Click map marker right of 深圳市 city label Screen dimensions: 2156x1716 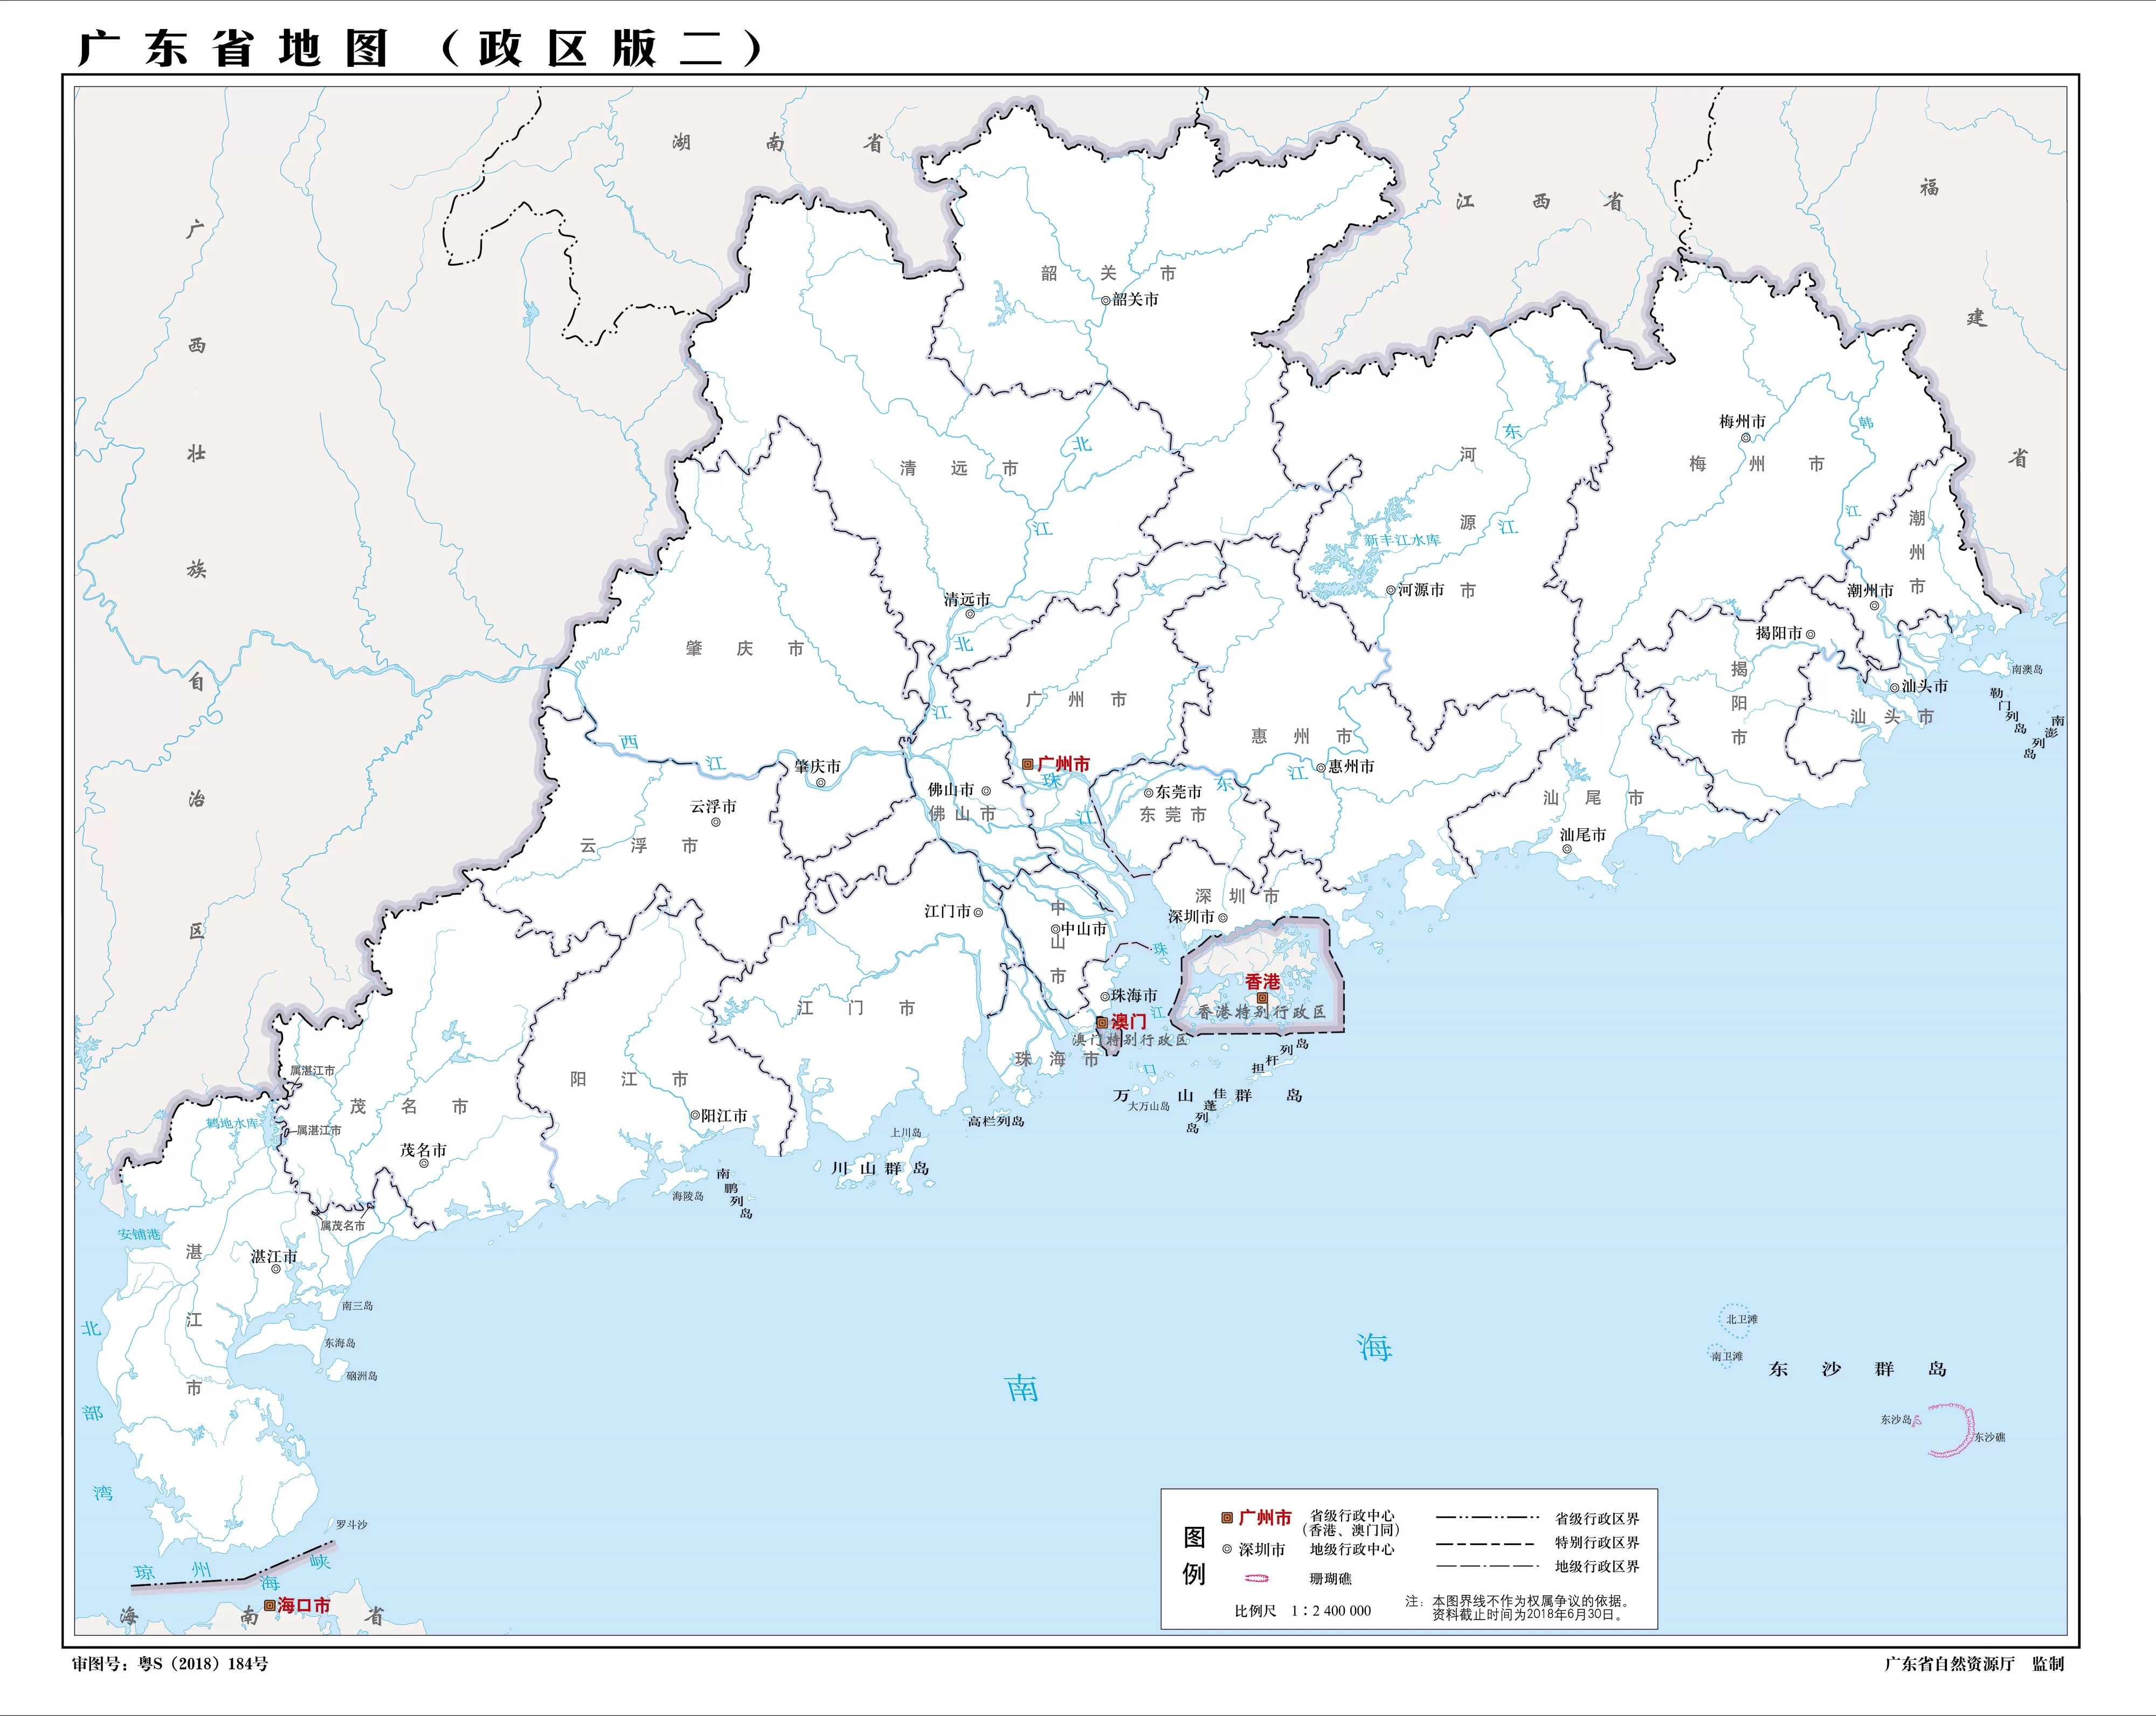point(1222,917)
